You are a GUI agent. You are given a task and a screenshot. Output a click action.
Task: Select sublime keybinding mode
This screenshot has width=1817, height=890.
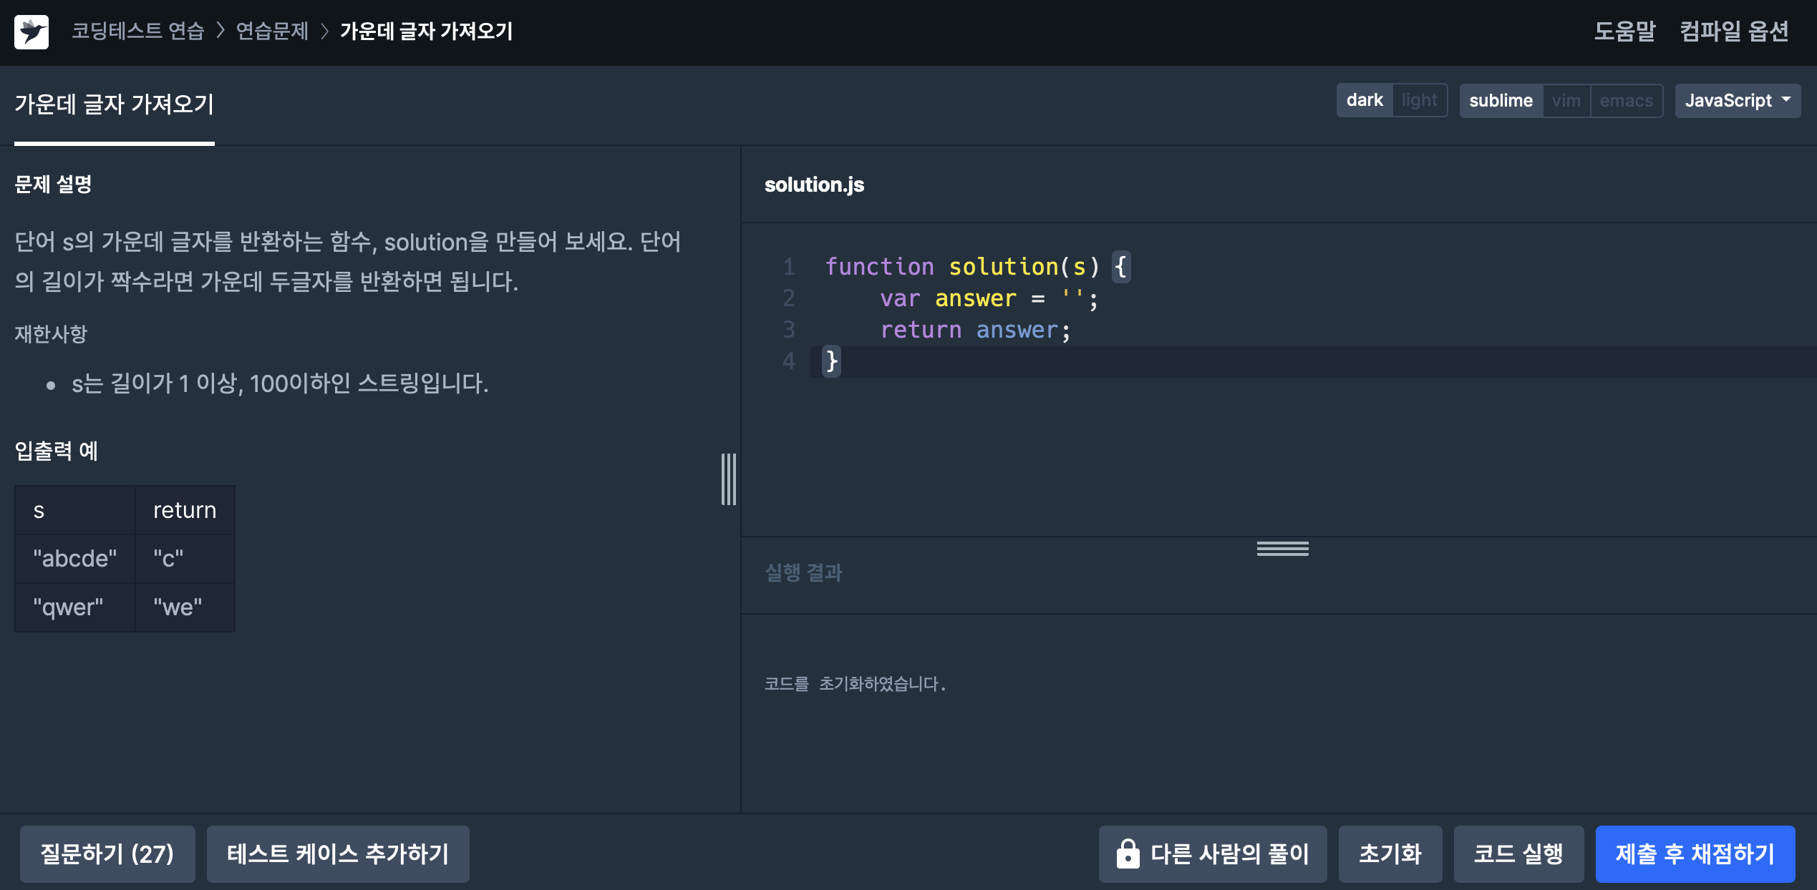pos(1501,100)
